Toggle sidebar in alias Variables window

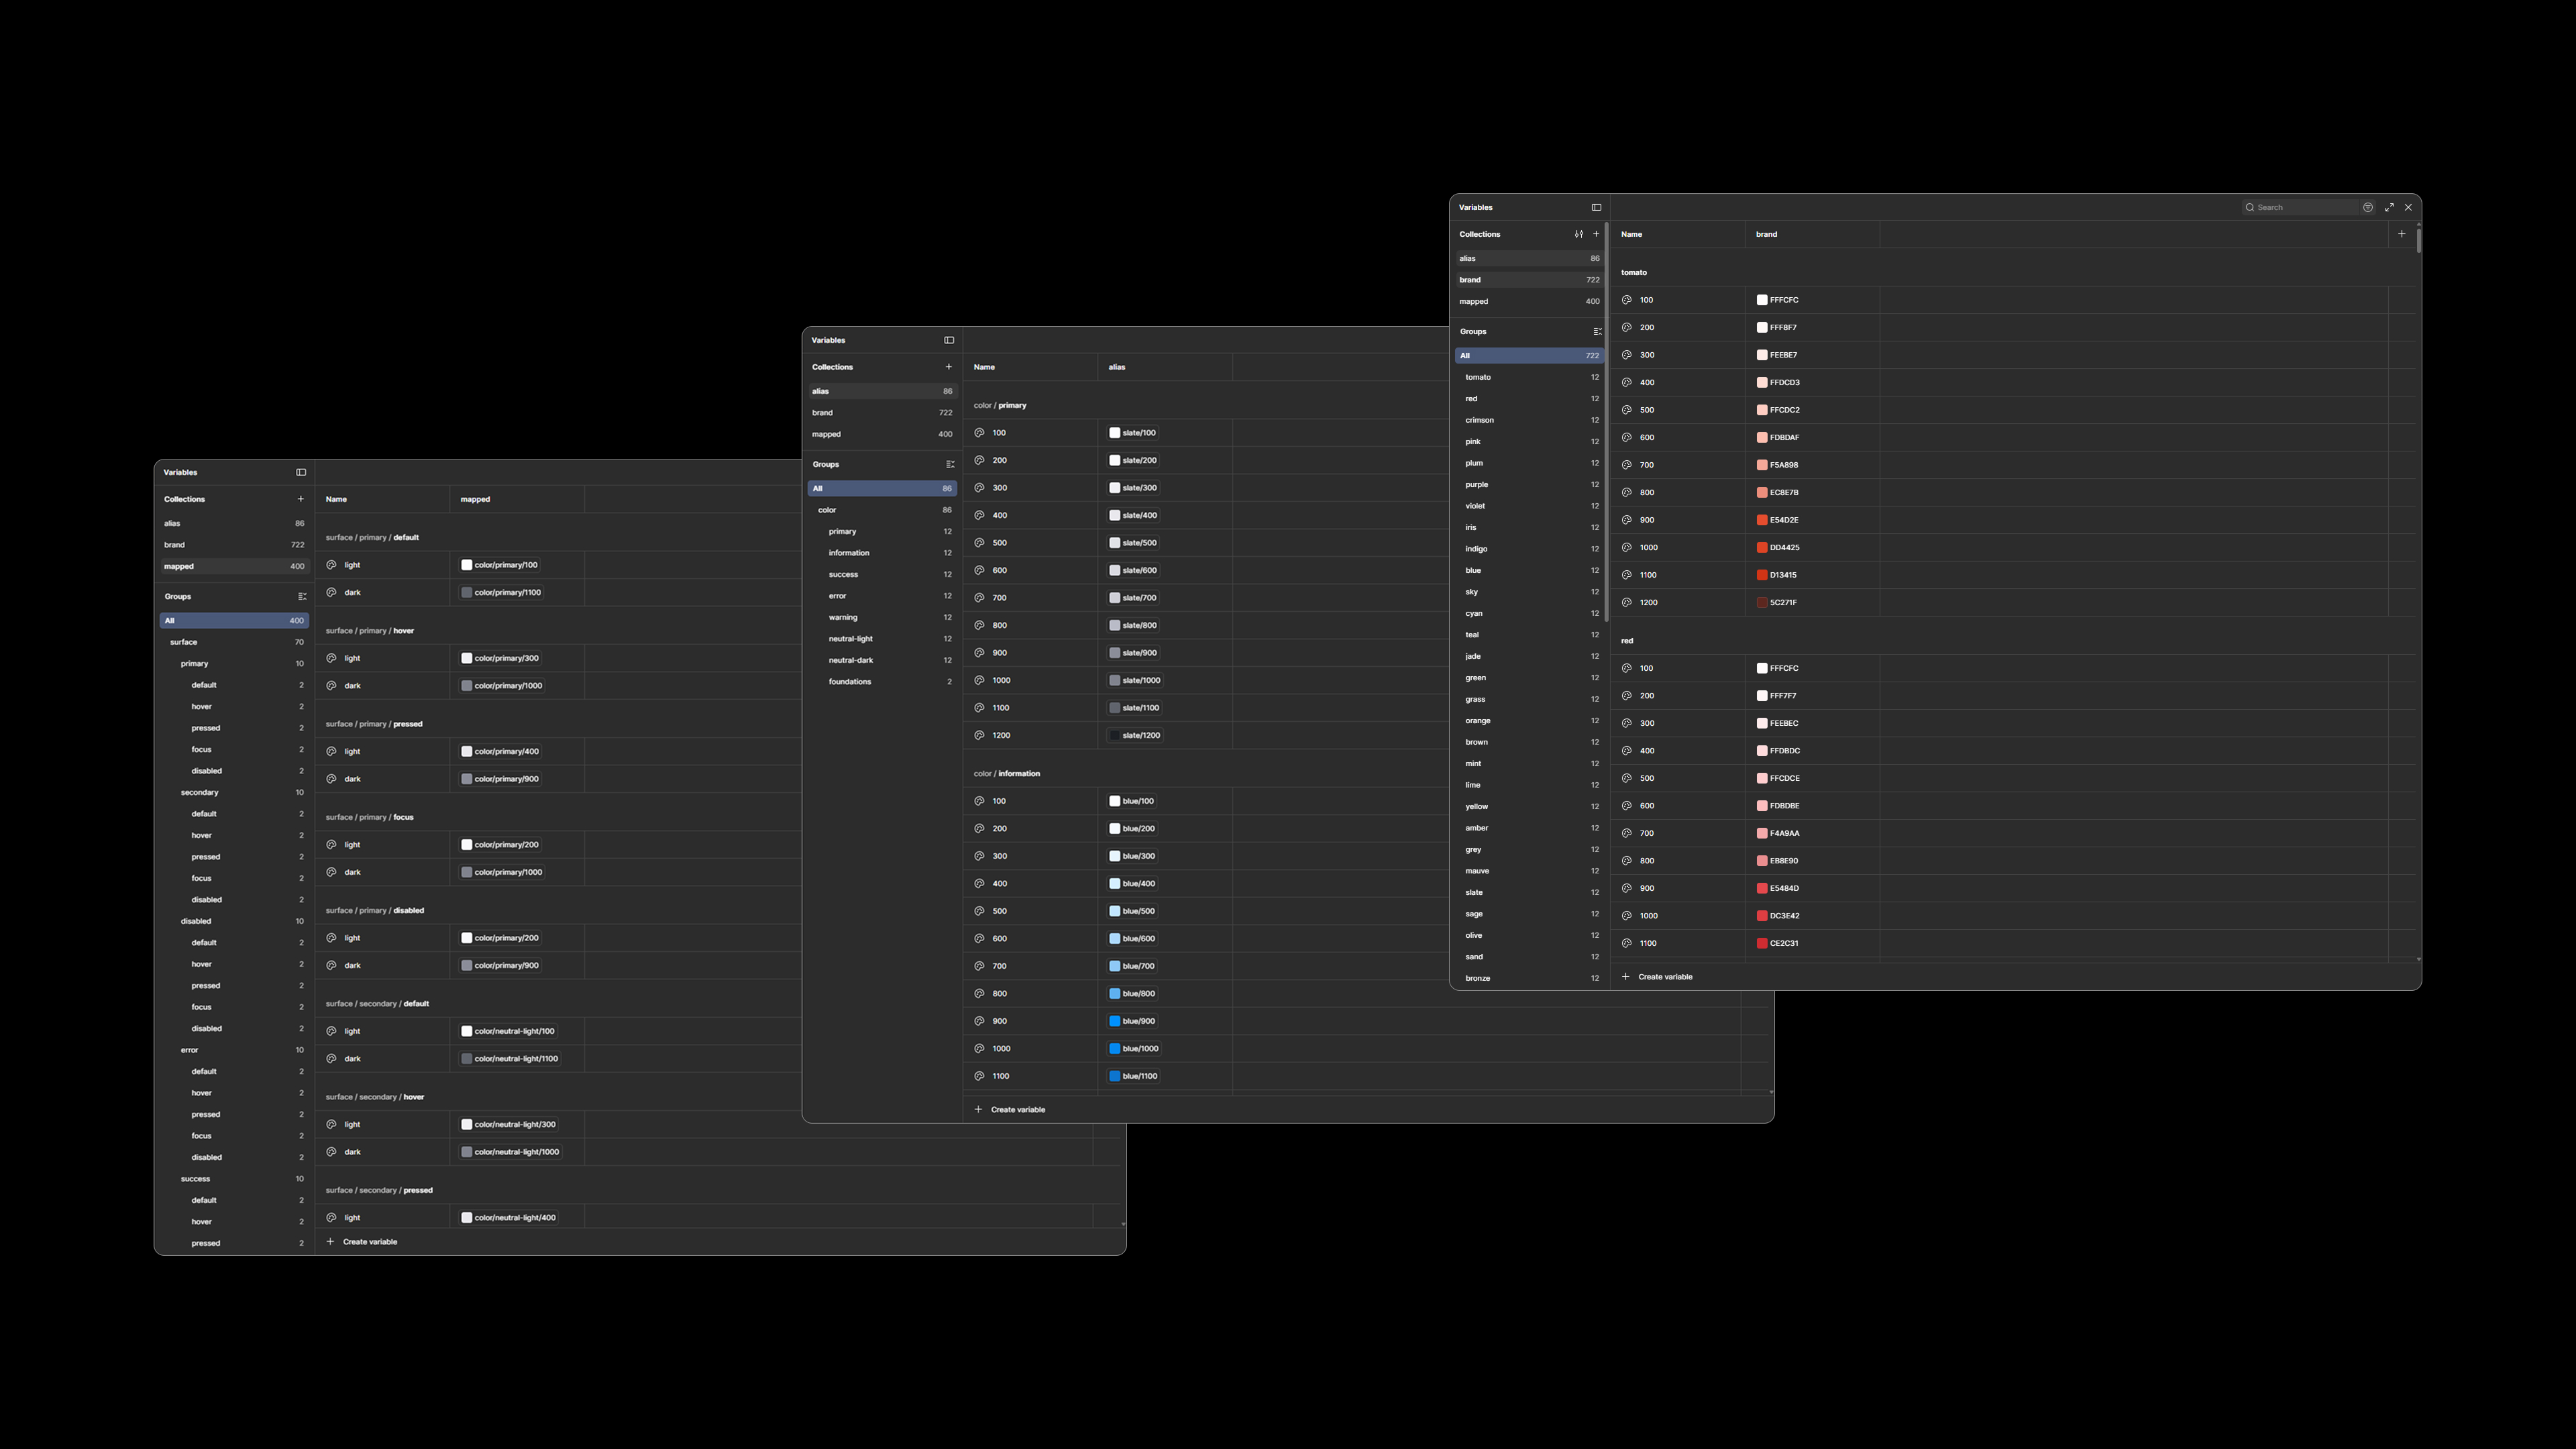(x=949, y=340)
